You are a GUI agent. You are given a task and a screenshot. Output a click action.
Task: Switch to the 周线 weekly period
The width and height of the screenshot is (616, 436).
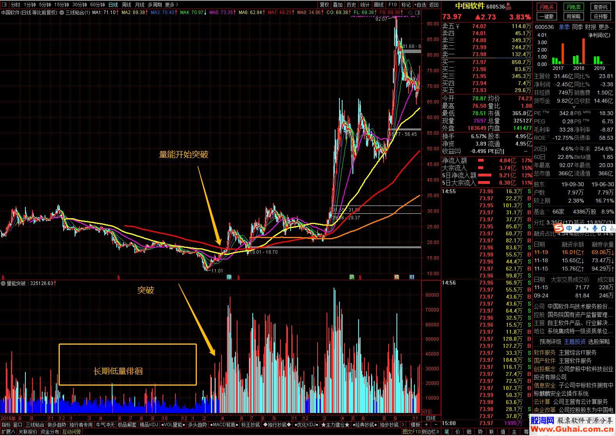pos(126,5)
